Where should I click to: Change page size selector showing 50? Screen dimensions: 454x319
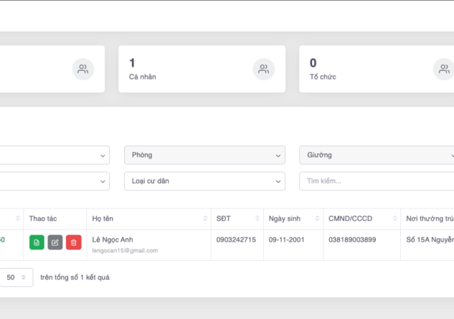click(16, 277)
